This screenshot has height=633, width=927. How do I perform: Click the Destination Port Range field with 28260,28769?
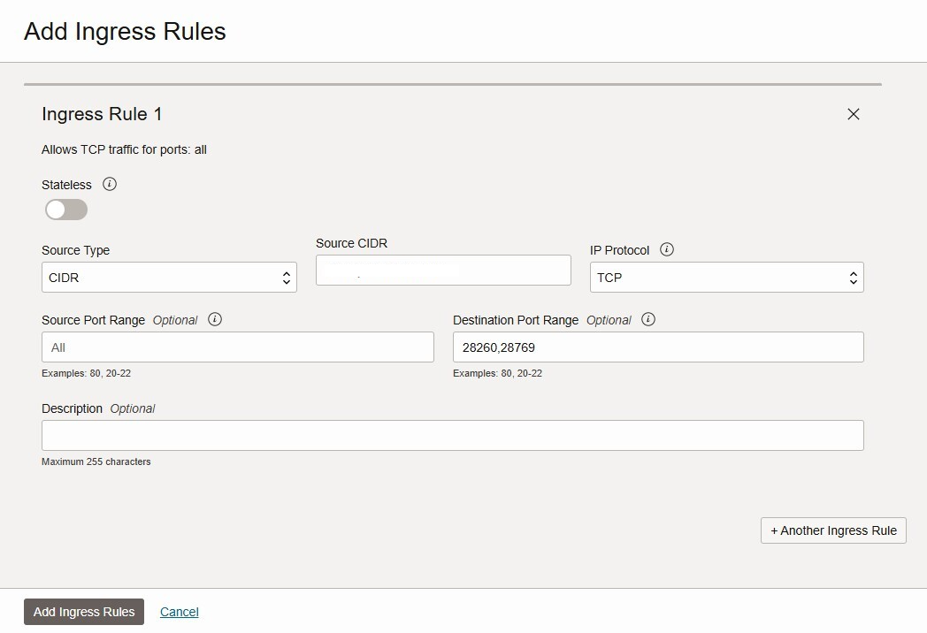pos(657,347)
